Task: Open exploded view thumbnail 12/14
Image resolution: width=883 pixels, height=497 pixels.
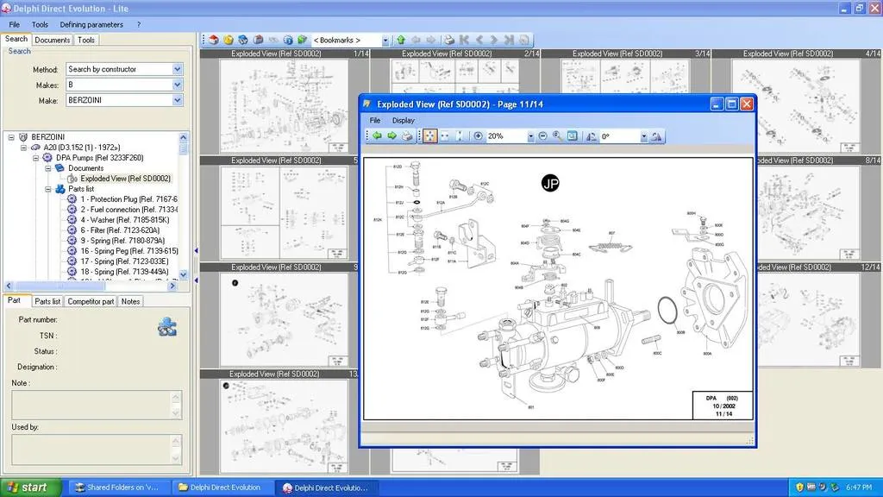Action: click(x=809, y=320)
